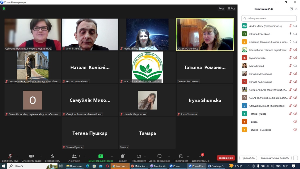300x169 pixels.
Task: Click the Найти участника search field
Action: (x=269, y=18)
